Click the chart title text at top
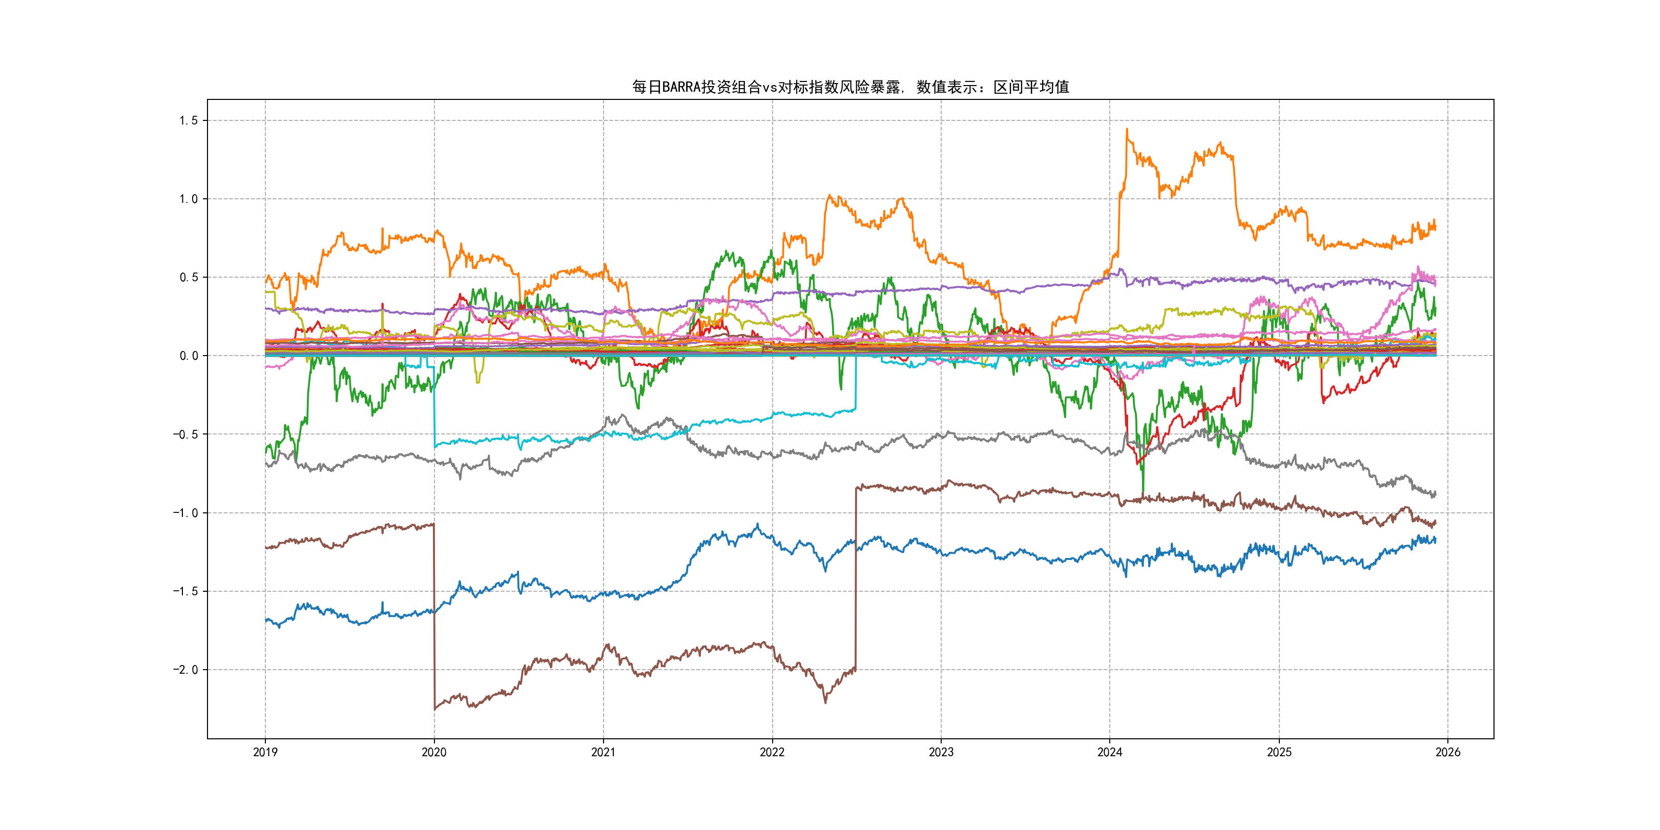Image resolution: width=1660 pixels, height=830 pixels. pos(850,87)
